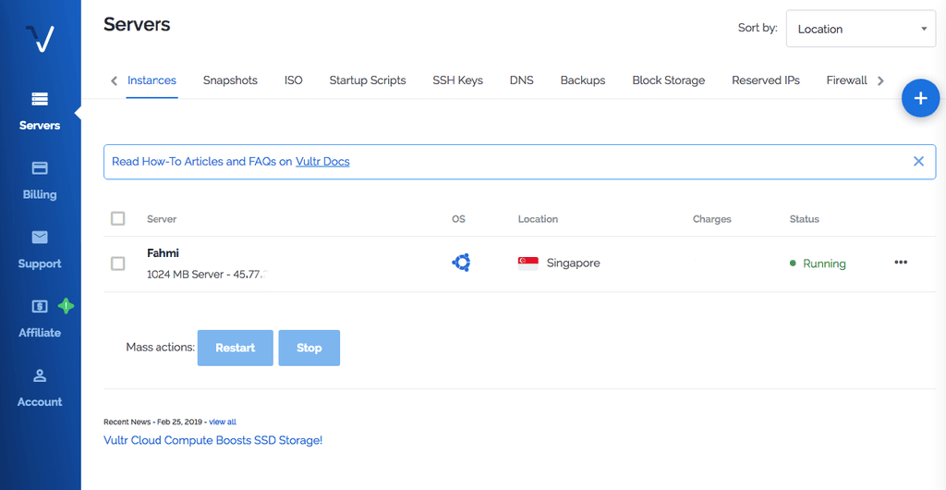Switch to the Instances tab
The image size is (946, 490).
tap(152, 80)
